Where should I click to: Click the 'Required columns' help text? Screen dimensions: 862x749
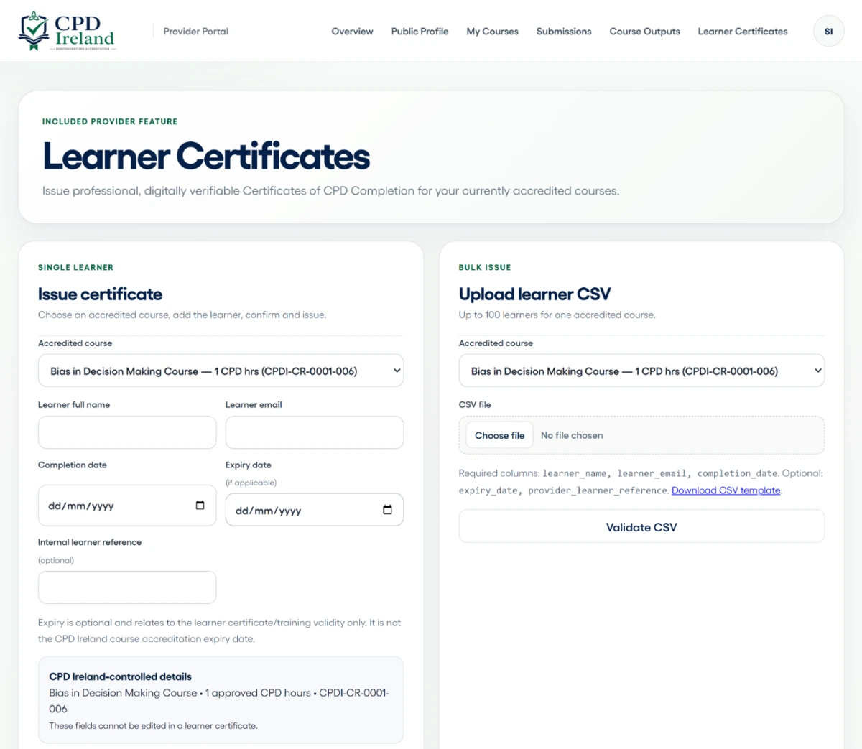(x=641, y=482)
